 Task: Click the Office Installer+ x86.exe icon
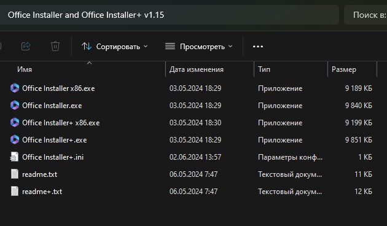[15, 123]
